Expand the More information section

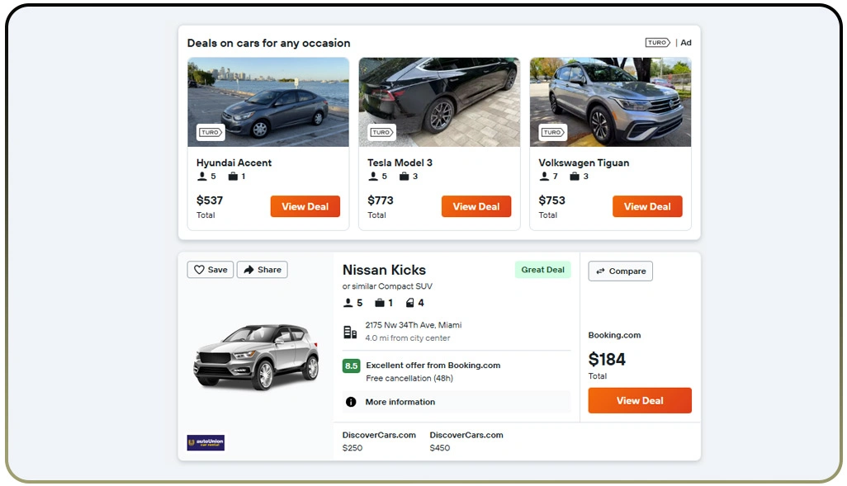pyautogui.click(x=401, y=402)
